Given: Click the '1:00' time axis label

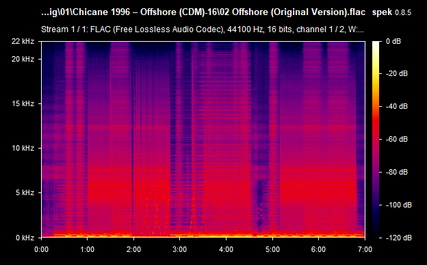Looking at the screenshot, I should tap(88, 249).
